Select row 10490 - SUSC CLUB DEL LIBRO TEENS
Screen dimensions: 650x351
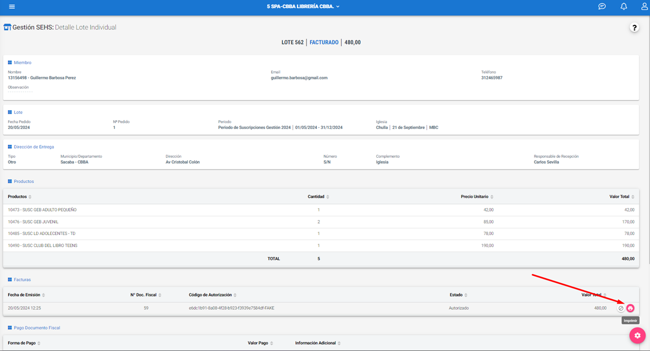(x=321, y=246)
